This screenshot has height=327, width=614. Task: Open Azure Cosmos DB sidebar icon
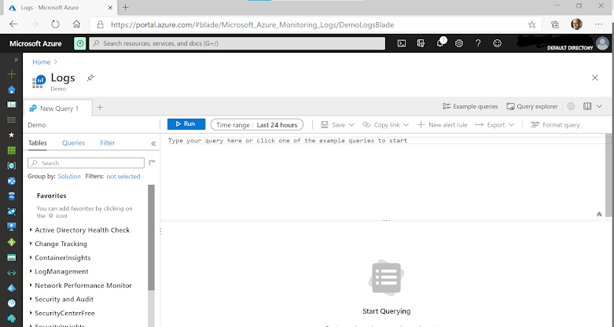click(x=11, y=211)
